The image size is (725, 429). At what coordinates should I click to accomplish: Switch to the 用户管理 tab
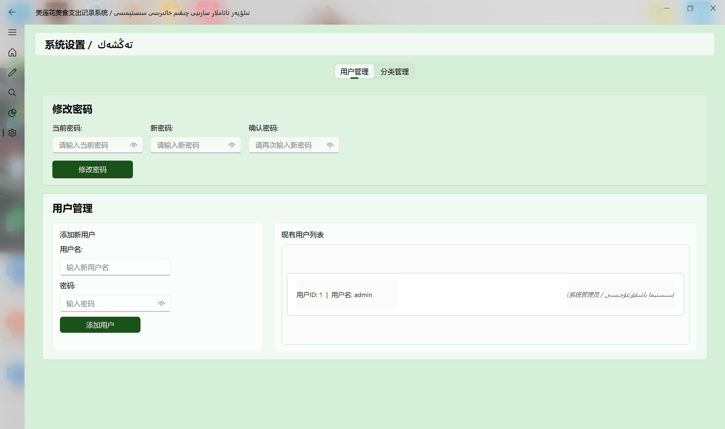[x=354, y=72]
